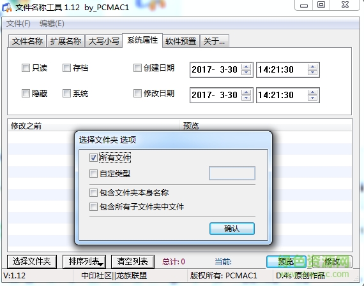Image resolution: width=364 pixels, height=286 pixels.
Task: Switch to the 扩展名称 tab
Action: tap(66, 41)
